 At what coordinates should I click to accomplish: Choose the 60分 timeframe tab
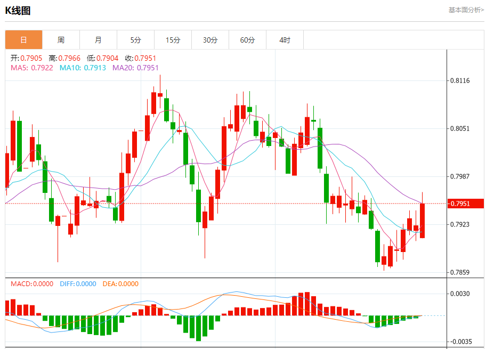[247, 40]
